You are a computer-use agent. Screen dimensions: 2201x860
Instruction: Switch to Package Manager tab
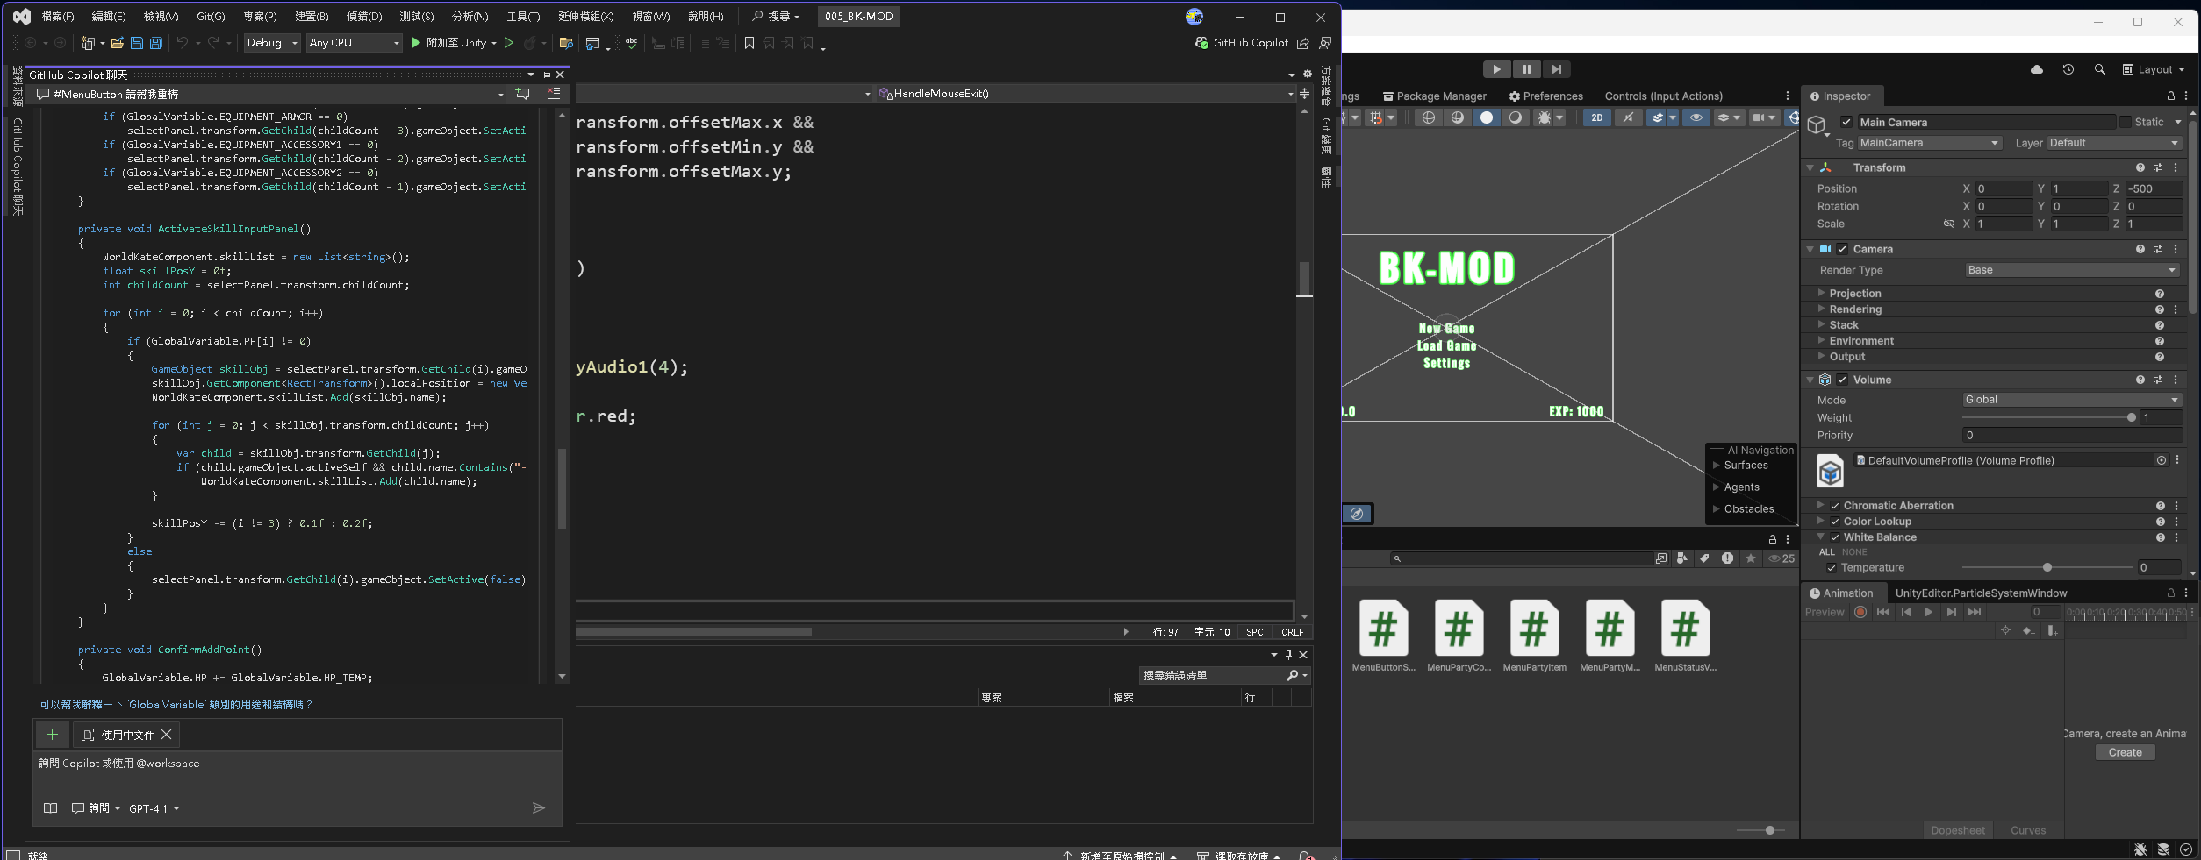[1435, 96]
